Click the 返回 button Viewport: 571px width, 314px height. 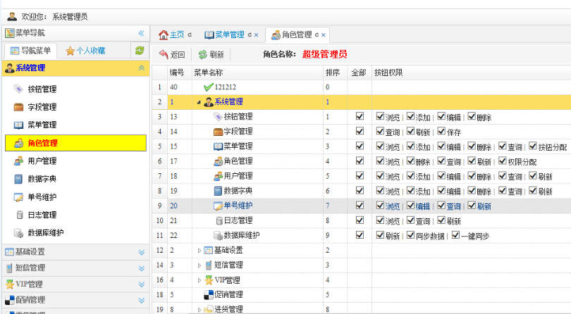[x=172, y=55]
